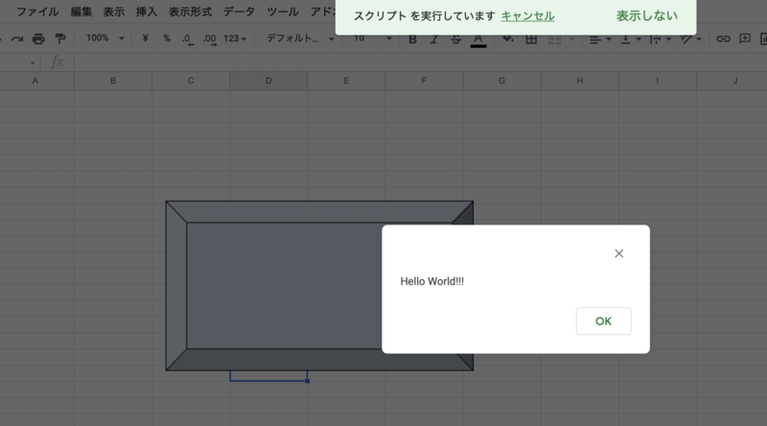Open the 編集 menu
Viewport: 767px width, 426px height.
coord(81,12)
